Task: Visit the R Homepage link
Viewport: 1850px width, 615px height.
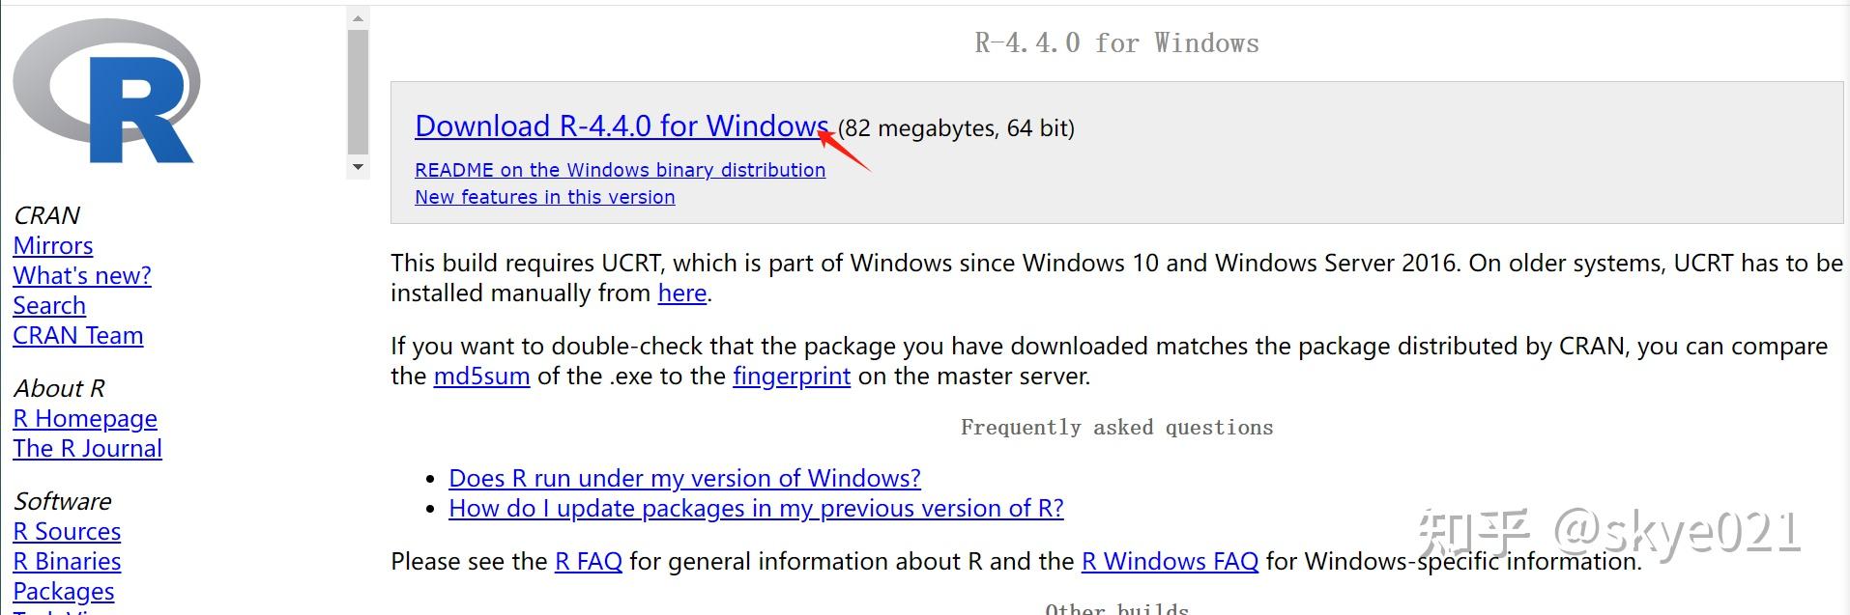Action: 85,418
